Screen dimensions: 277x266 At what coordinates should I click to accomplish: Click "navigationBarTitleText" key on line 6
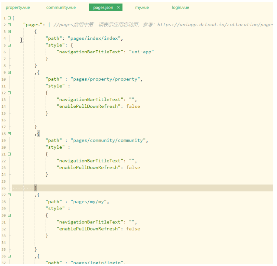[90, 52]
